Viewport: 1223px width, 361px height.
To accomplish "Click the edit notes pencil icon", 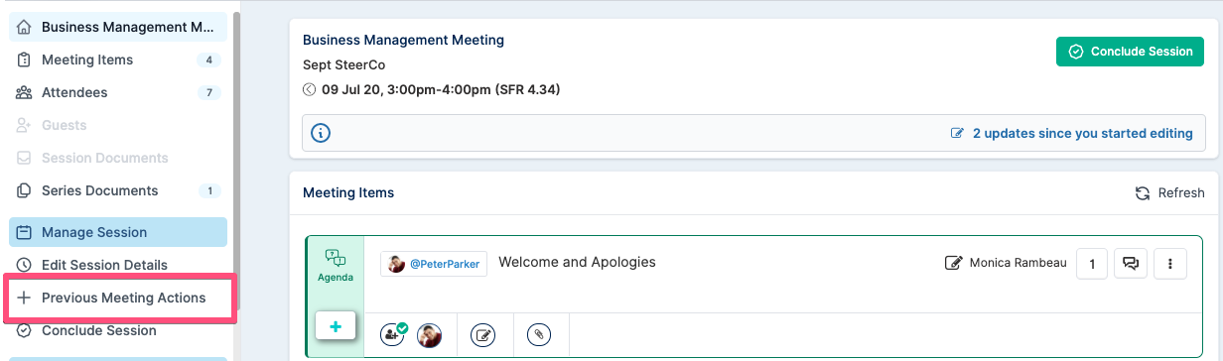I will pos(483,335).
